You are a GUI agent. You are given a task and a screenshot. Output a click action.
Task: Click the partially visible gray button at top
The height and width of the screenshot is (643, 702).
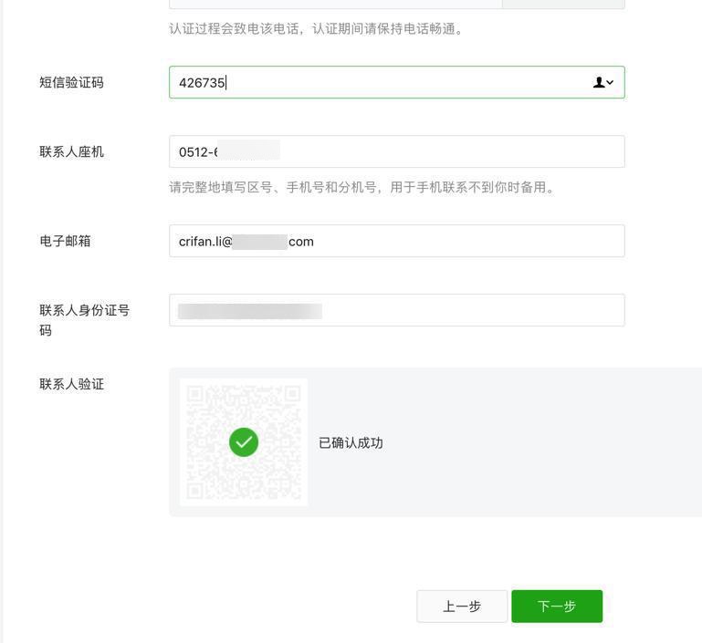[x=563, y=4]
